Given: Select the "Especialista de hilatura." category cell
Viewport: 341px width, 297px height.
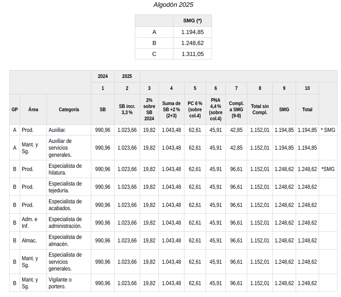Looking at the screenshot, I should point(65,169).
